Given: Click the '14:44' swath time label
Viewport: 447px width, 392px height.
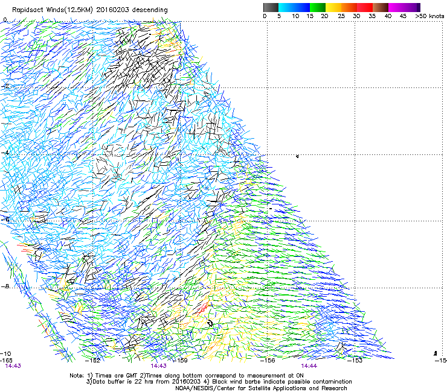Looking at the screenshot, I should pos(309,366).
